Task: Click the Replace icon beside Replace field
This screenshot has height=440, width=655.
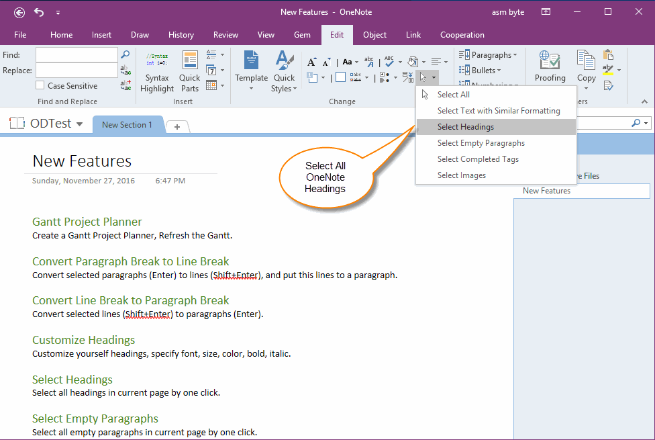Action: pos(125,70)
